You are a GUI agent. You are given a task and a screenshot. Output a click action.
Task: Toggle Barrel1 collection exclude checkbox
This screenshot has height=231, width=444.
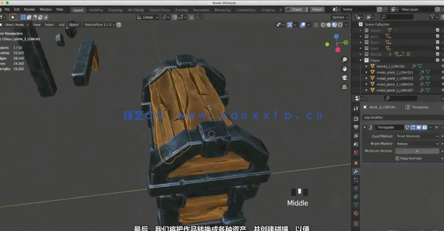pos(438,54)
